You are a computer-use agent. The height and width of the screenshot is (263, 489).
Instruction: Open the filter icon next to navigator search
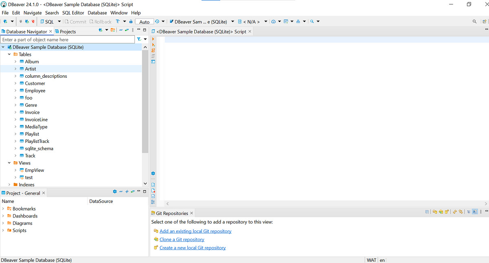tap(139, 39)
